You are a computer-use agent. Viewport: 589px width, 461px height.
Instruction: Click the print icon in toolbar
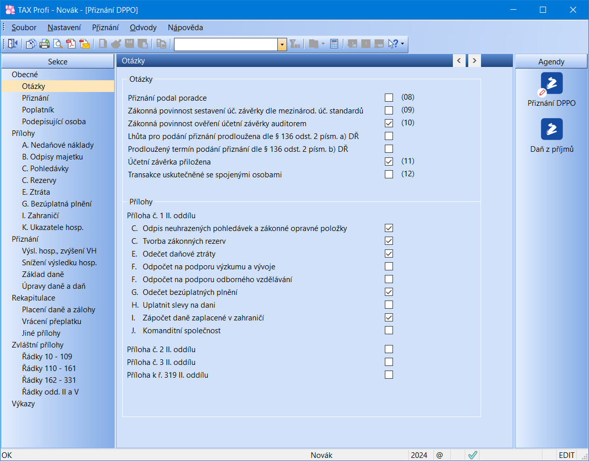pos(45,44)
